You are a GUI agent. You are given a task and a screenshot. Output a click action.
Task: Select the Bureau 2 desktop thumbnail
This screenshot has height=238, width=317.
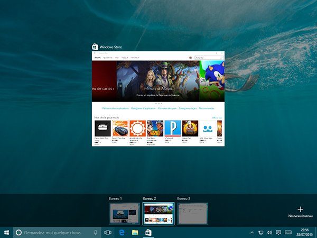pyautogui.click(x=158, y=214)
